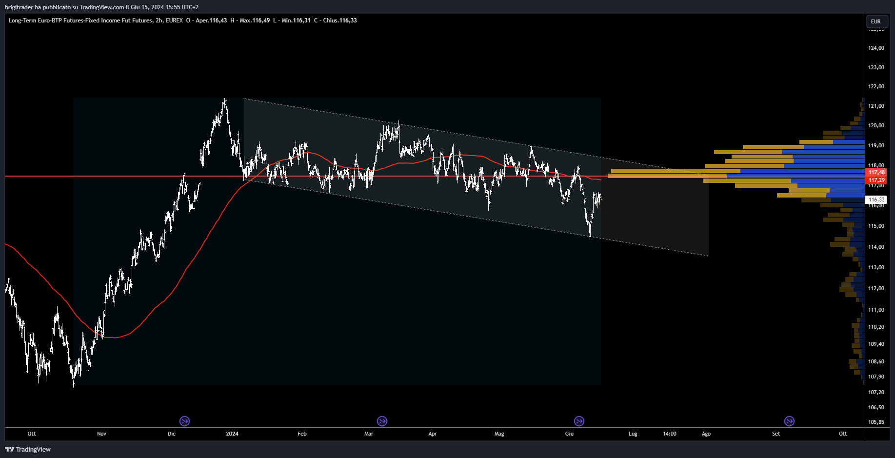Click the red 117,29 price label

876,180
